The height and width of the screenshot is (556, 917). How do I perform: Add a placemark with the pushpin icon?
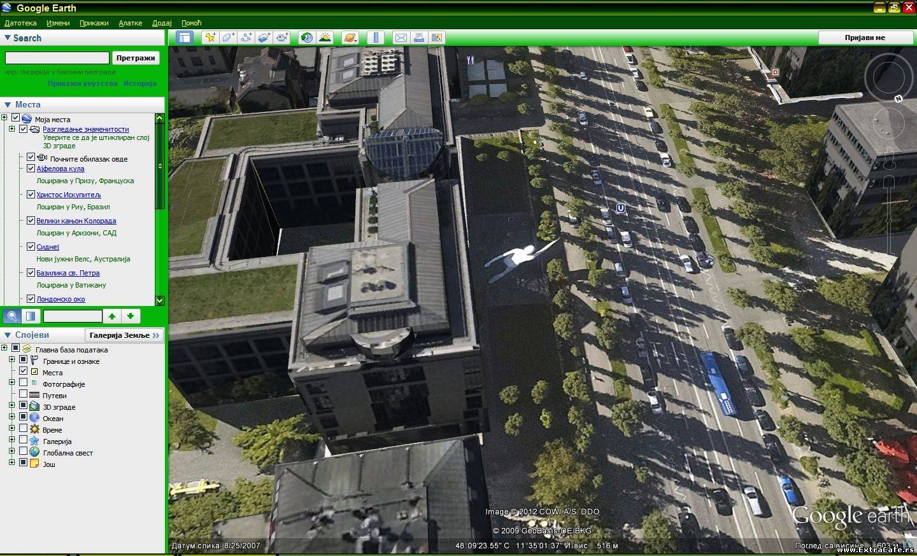point(210,38)
